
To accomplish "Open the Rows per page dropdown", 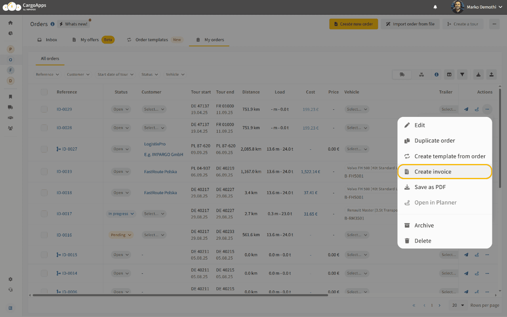I will (457, 305).
